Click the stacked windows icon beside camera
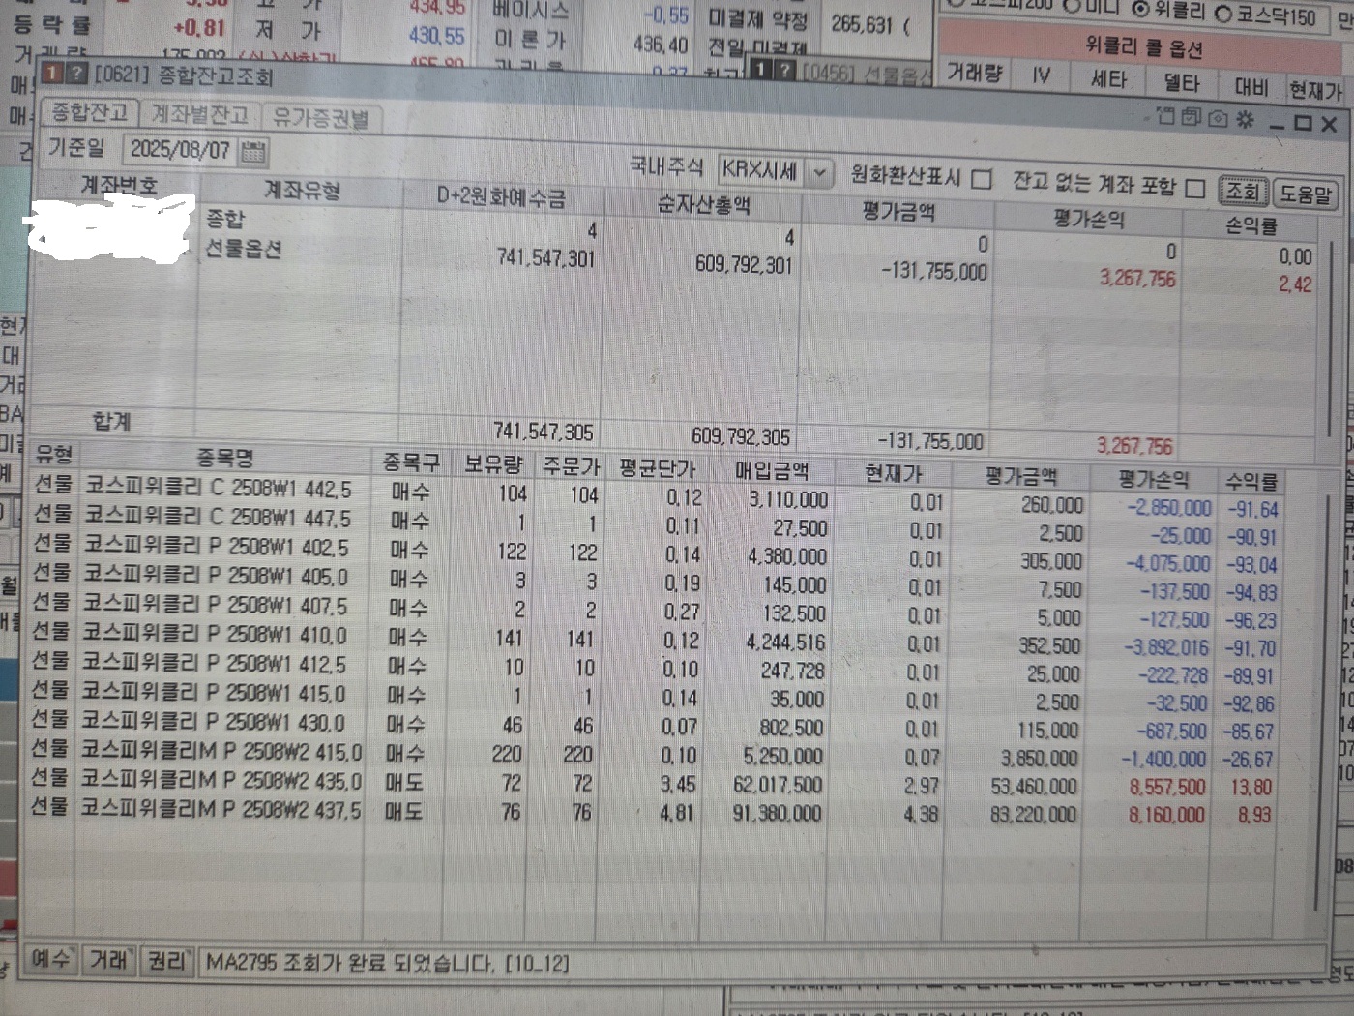 pyautogui.click(x=1192, y=117)
